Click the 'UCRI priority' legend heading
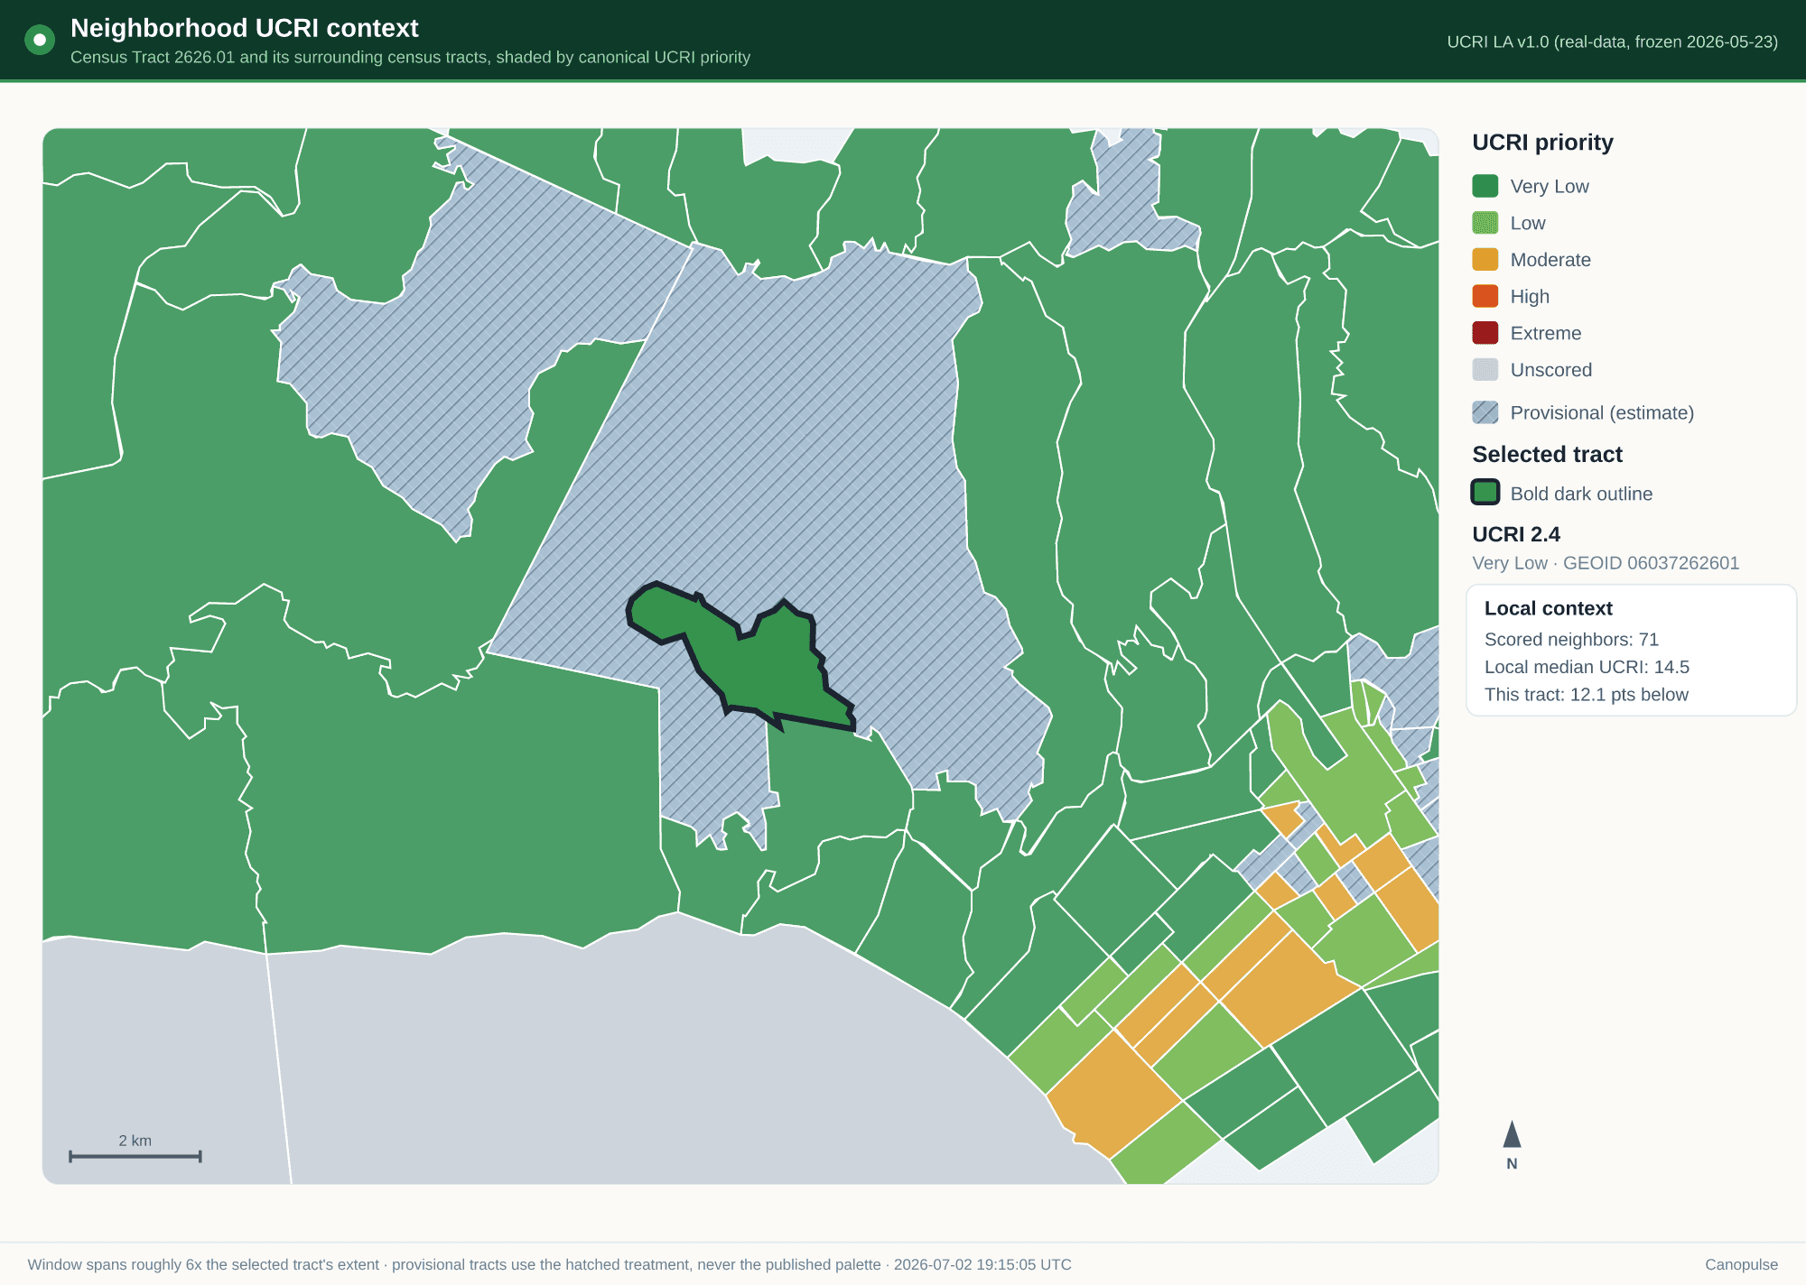The image size is (1806, 1285). pyautogui.click(x=1542, y=143)
